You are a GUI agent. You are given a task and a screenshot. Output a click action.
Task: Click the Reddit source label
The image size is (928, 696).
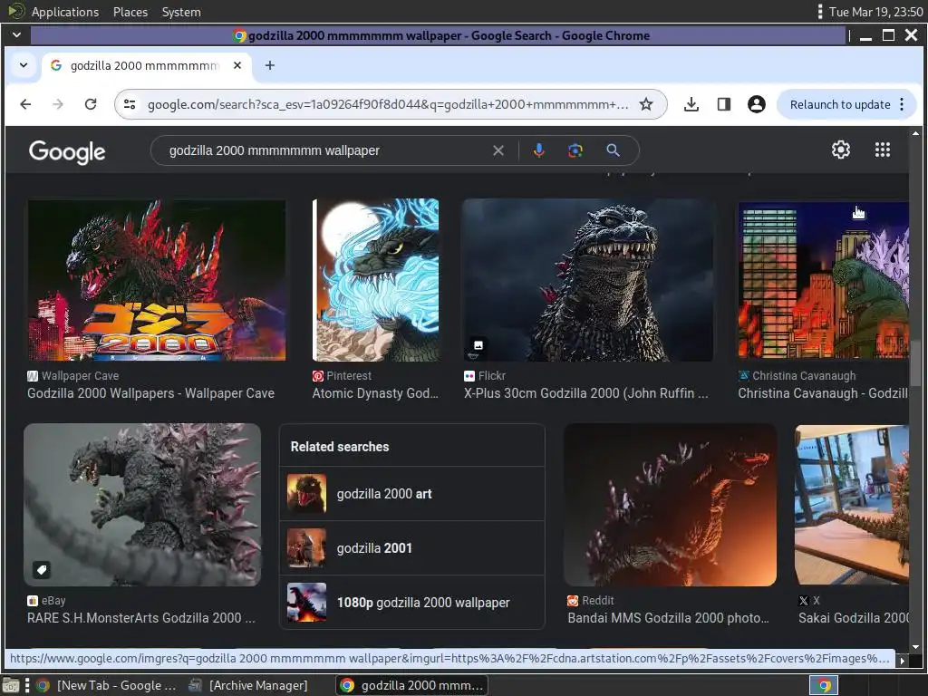(x=598, y=601)
